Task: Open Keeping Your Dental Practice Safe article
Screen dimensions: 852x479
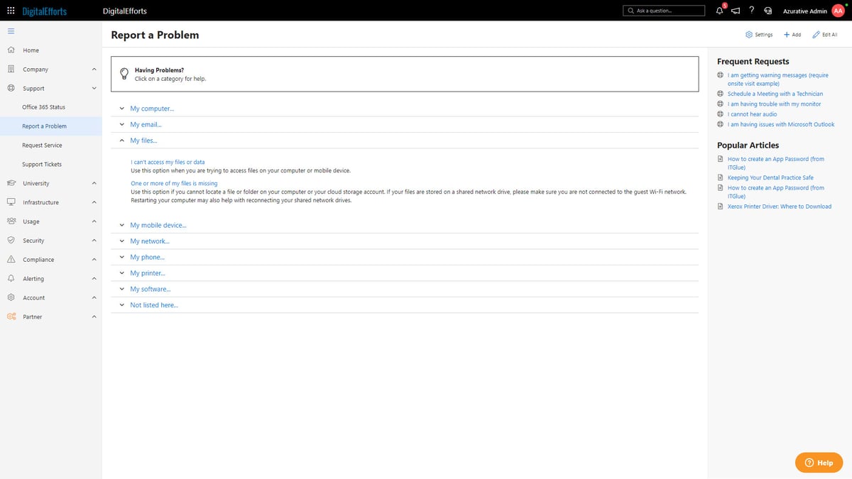Action: pos(771,177)
